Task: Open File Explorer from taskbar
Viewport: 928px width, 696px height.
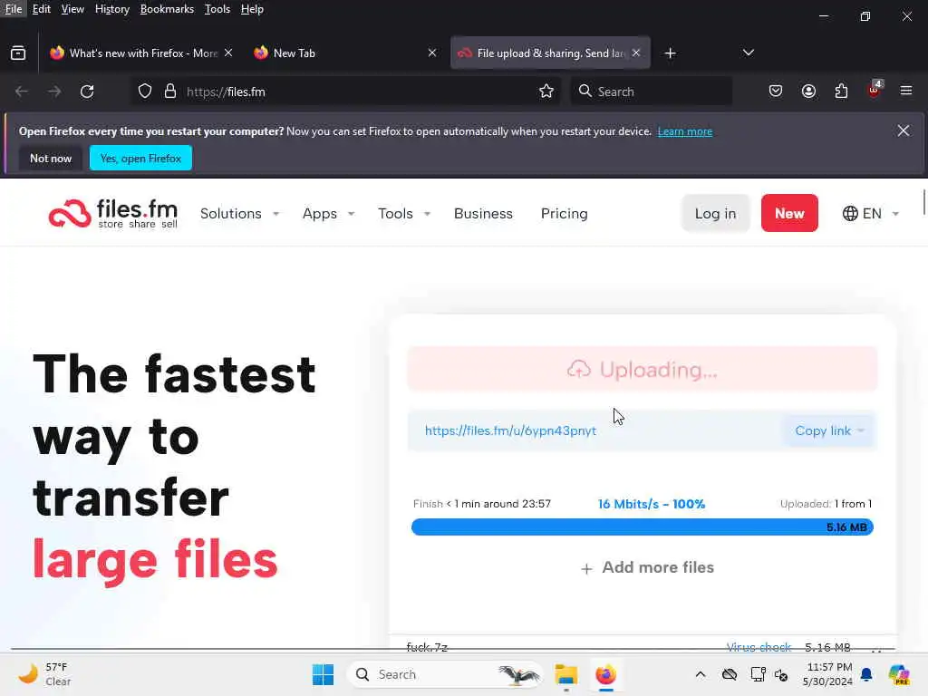Action: point(565,674)
